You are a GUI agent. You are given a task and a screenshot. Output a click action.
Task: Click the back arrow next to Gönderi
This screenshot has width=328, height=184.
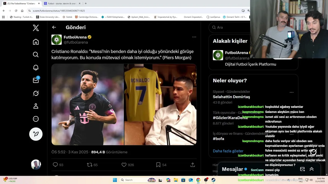tap(54, 27)
